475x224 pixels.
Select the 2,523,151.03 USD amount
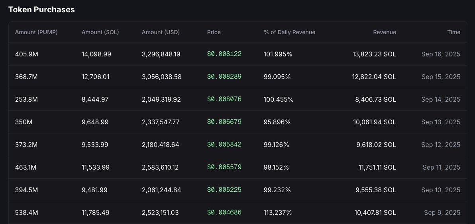(x=160, y=213)
